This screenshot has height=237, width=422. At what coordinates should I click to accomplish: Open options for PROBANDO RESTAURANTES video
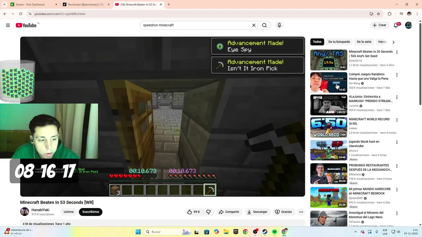(x=397, y=166)
